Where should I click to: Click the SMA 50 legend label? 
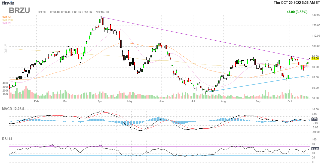tap(6, 17)
